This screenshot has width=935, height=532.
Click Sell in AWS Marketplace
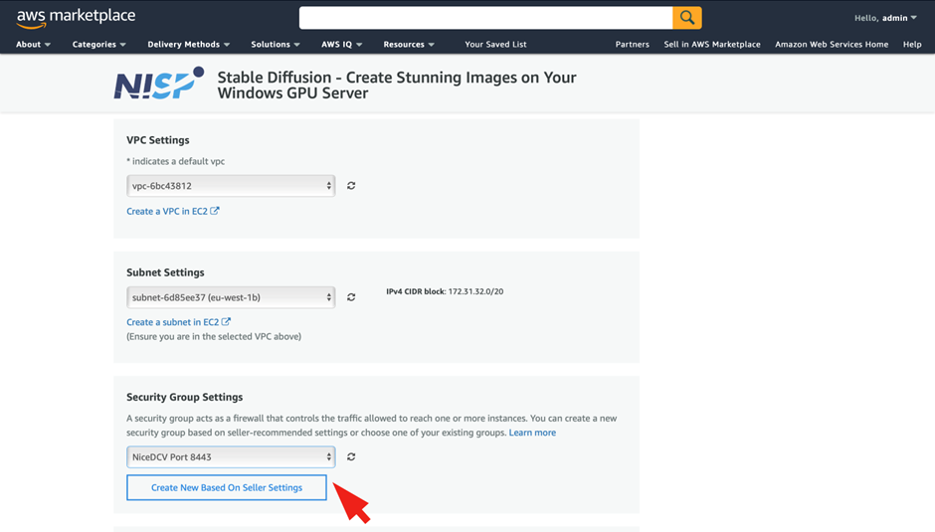click(x=712, y=44)
